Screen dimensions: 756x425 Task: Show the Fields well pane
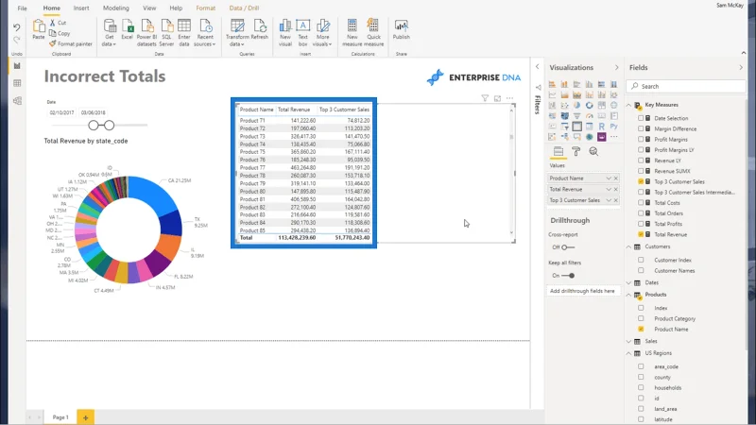coord(558,152)
